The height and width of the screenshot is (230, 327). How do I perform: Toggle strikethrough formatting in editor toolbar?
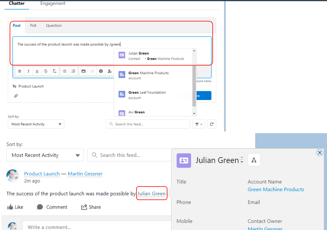coord(46,71)
